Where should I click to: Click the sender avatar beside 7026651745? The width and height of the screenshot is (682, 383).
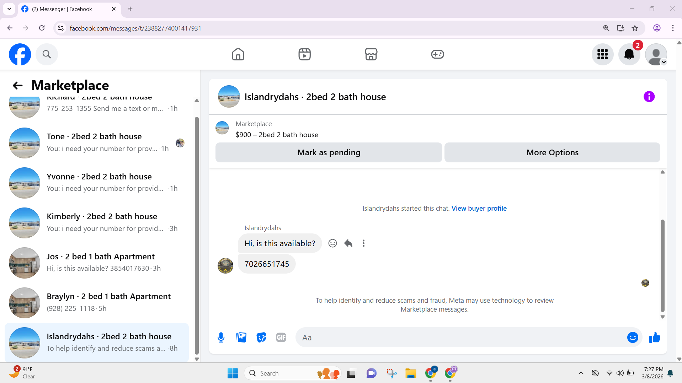click(225, 266)
